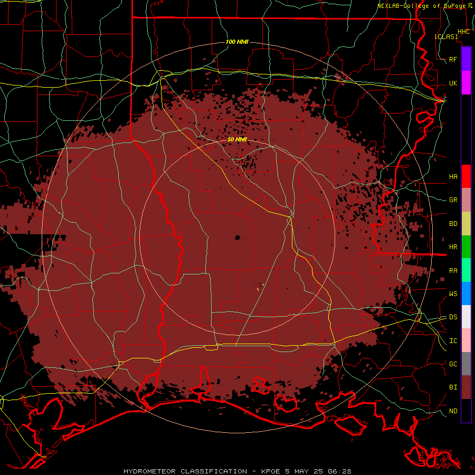This screenshot has width=475, height=475.
Task: Click the RA light green legend swatch
Action: point(466,270)
